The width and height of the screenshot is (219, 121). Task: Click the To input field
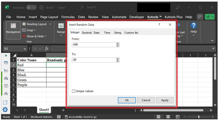[x=94, y=60]
